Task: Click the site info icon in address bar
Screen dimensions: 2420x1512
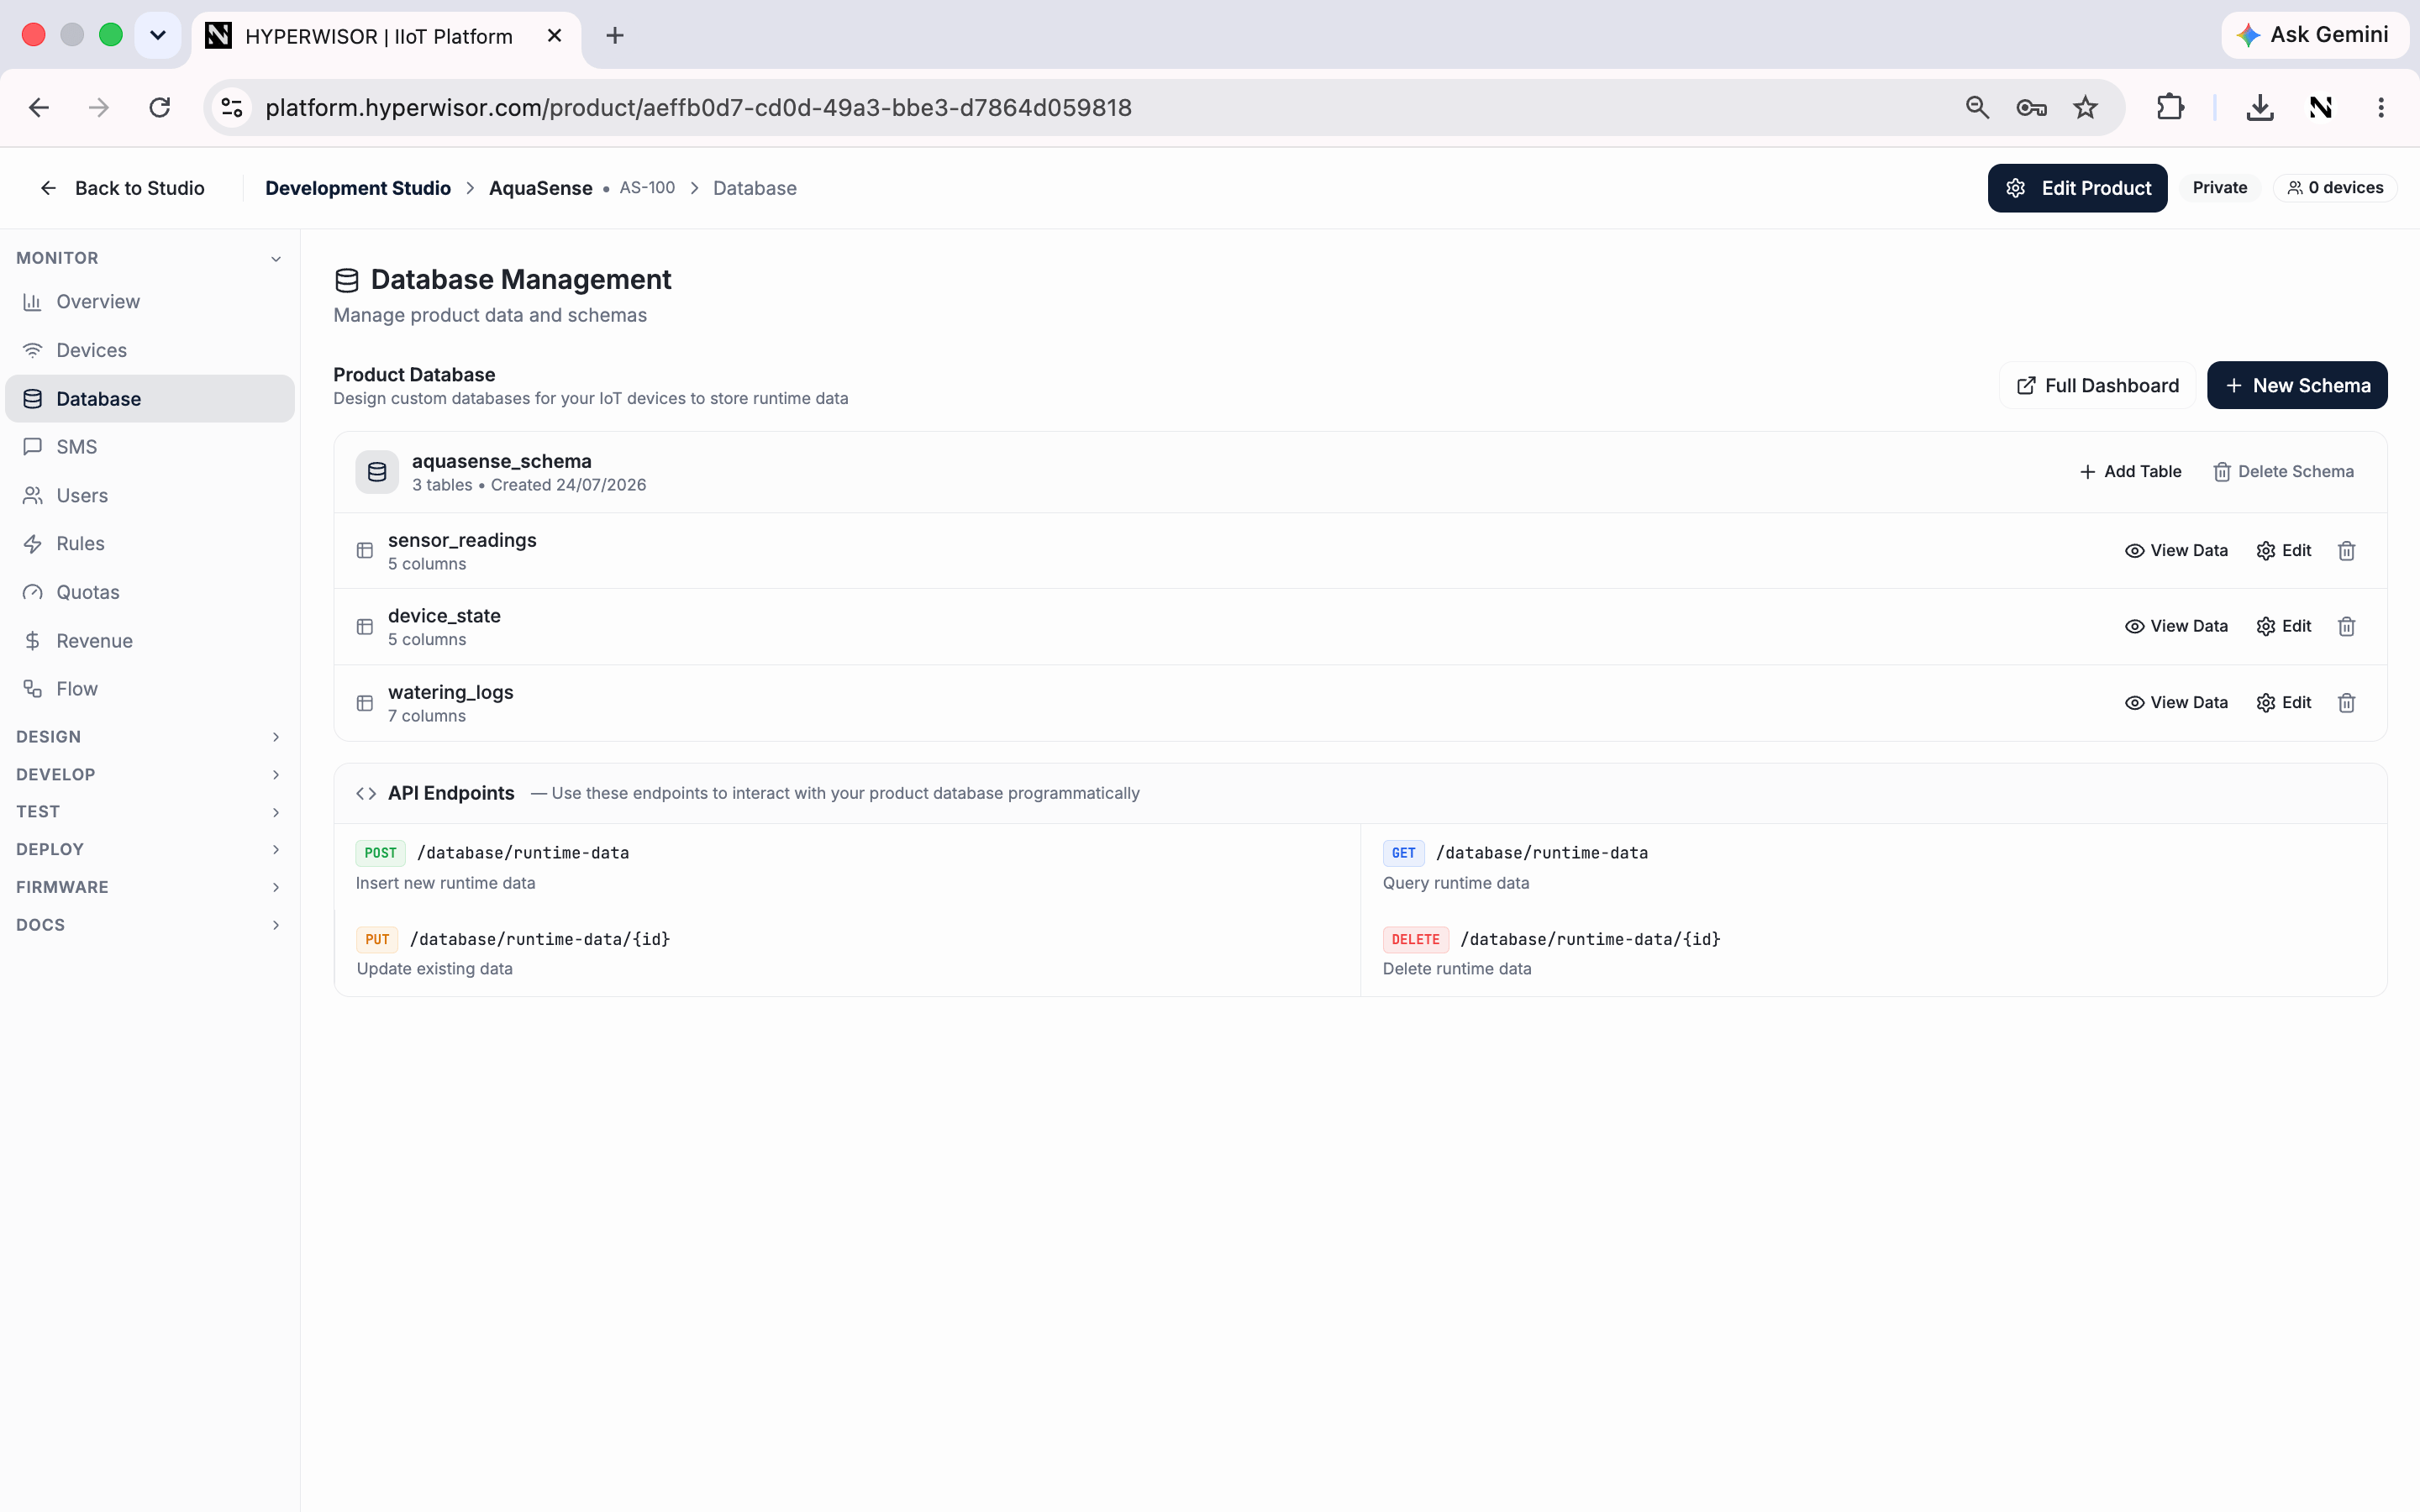Action: [x=232, y=107]
